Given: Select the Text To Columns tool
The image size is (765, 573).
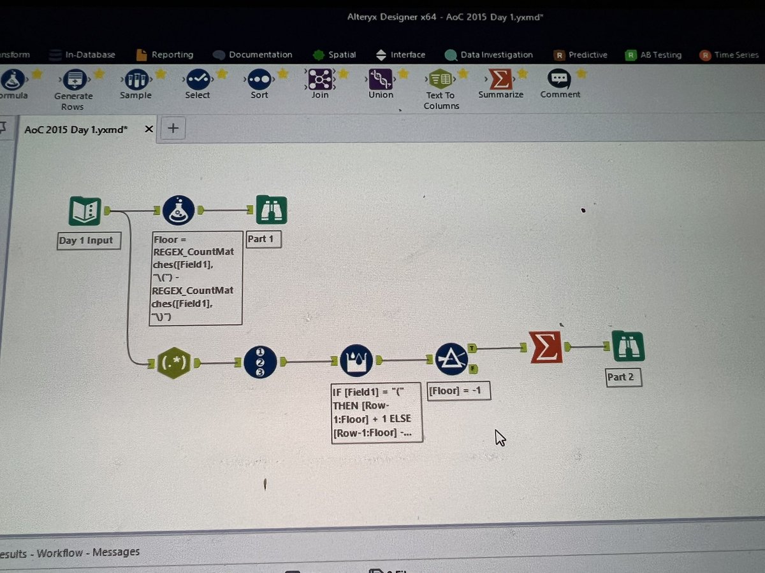Looking at the screenshot, I should pyautogui.click(x=441, y=90).
